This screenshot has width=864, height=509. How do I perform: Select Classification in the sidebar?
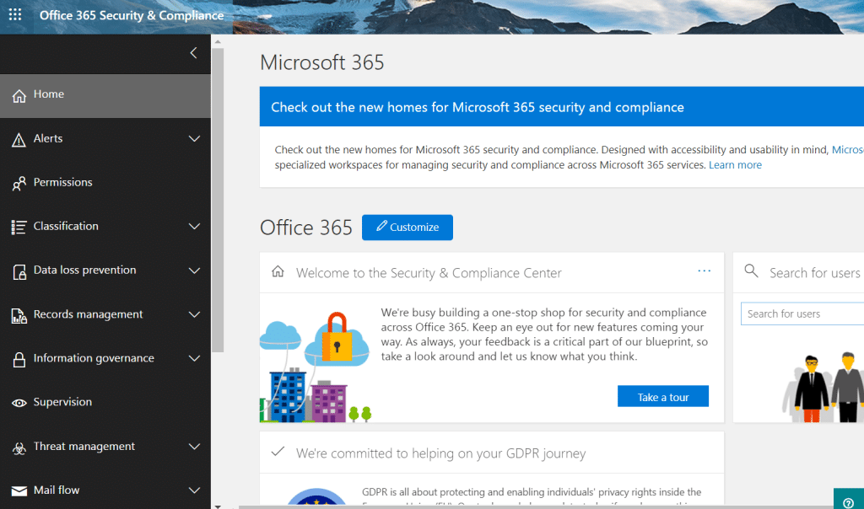tap(105, 226)
